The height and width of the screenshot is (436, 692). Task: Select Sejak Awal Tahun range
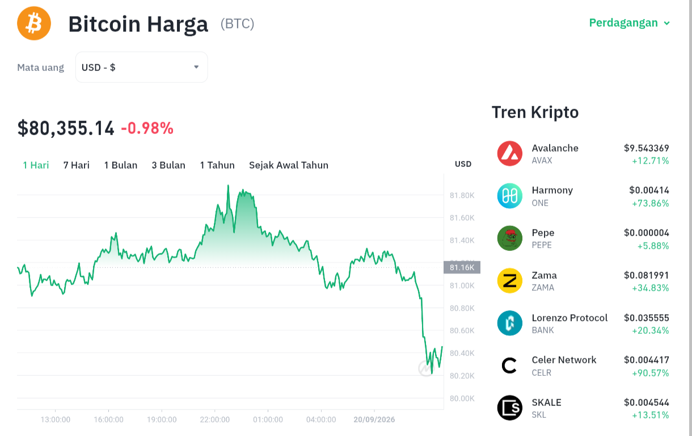[x=289, y=165]
